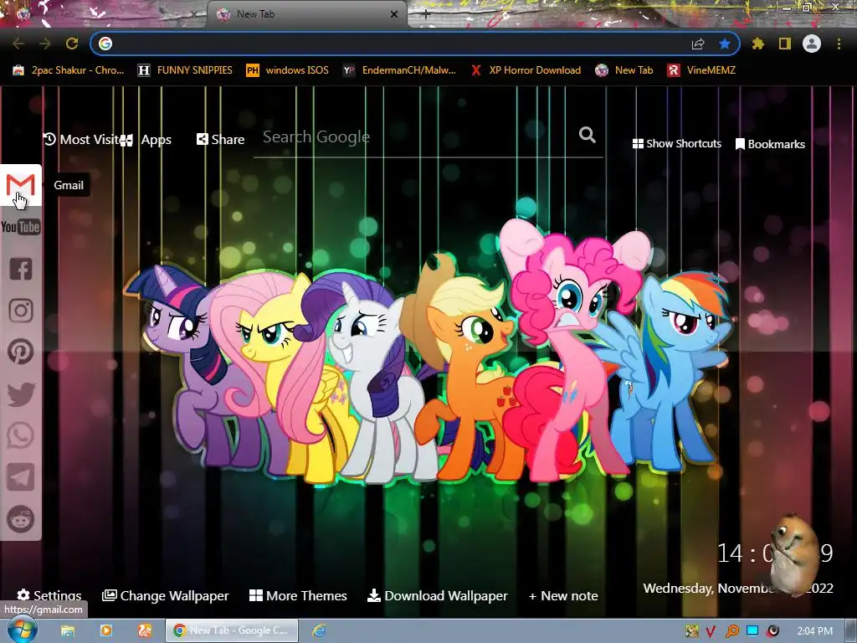Click Show Shortcuts
Viewport: 857px width, 643px height.
pyautogui.click(x=676, y=144)
